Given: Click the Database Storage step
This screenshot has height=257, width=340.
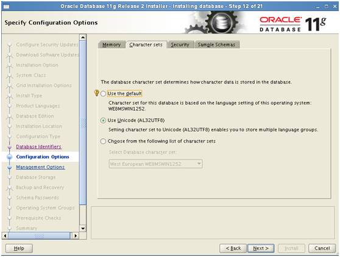Looking at the screenshot, I should (x=36, y=177).
